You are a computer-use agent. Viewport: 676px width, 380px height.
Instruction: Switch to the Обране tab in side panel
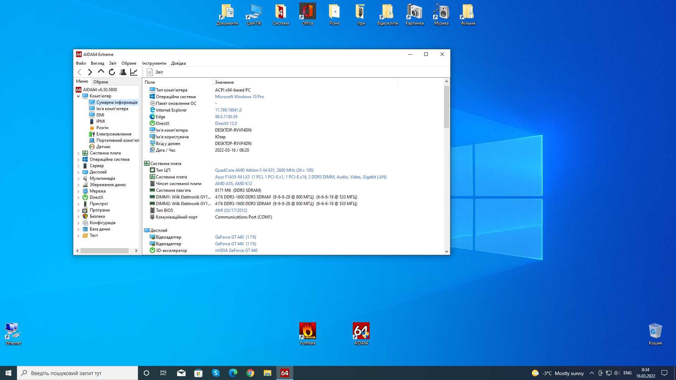[101, 82]
